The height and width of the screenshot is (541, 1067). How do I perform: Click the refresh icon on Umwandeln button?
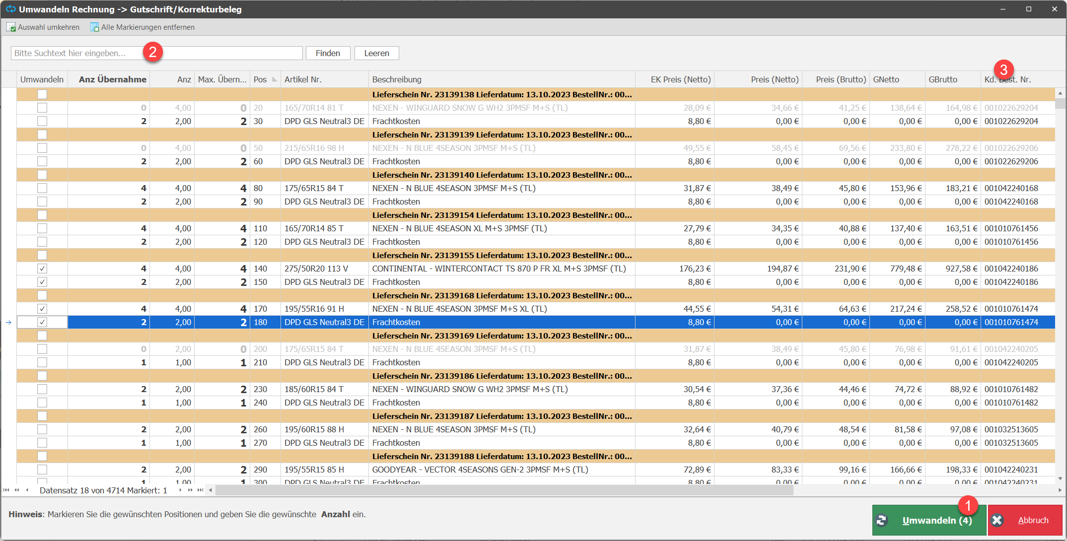(882, 520)
